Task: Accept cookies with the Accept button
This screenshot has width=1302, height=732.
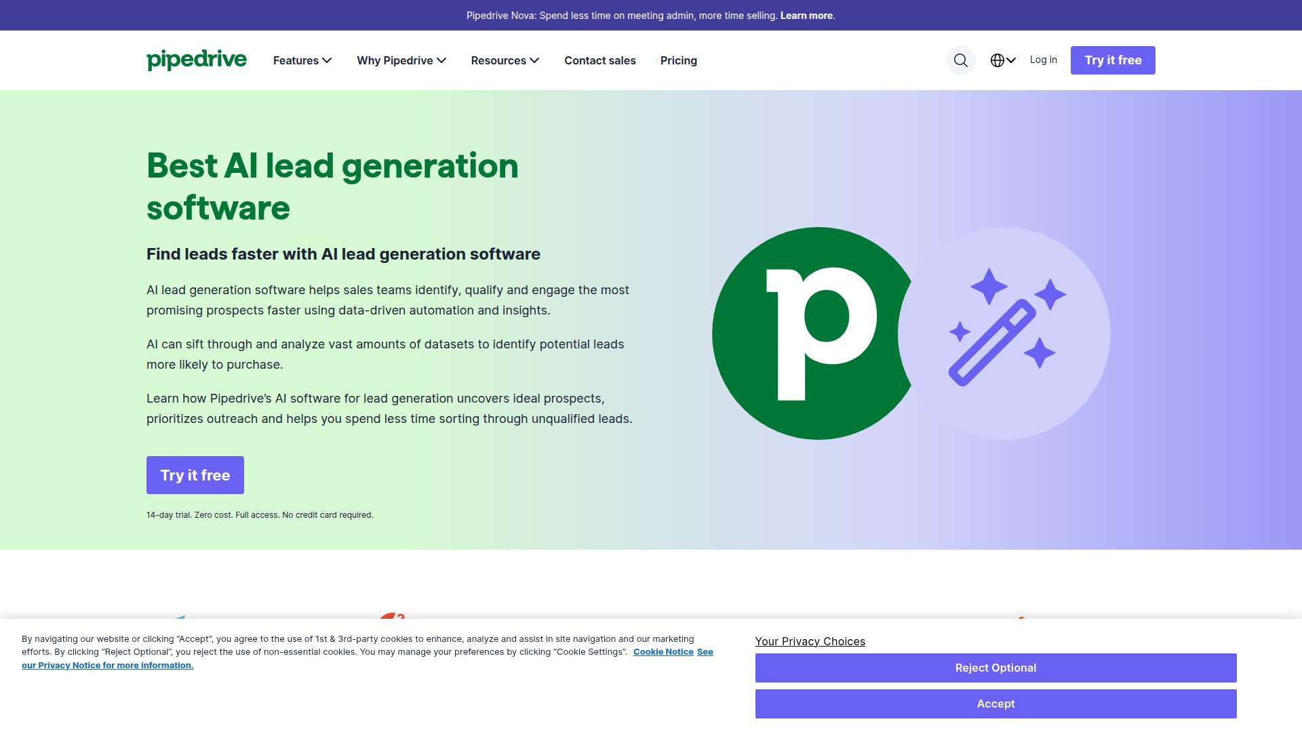Action: 995,704
